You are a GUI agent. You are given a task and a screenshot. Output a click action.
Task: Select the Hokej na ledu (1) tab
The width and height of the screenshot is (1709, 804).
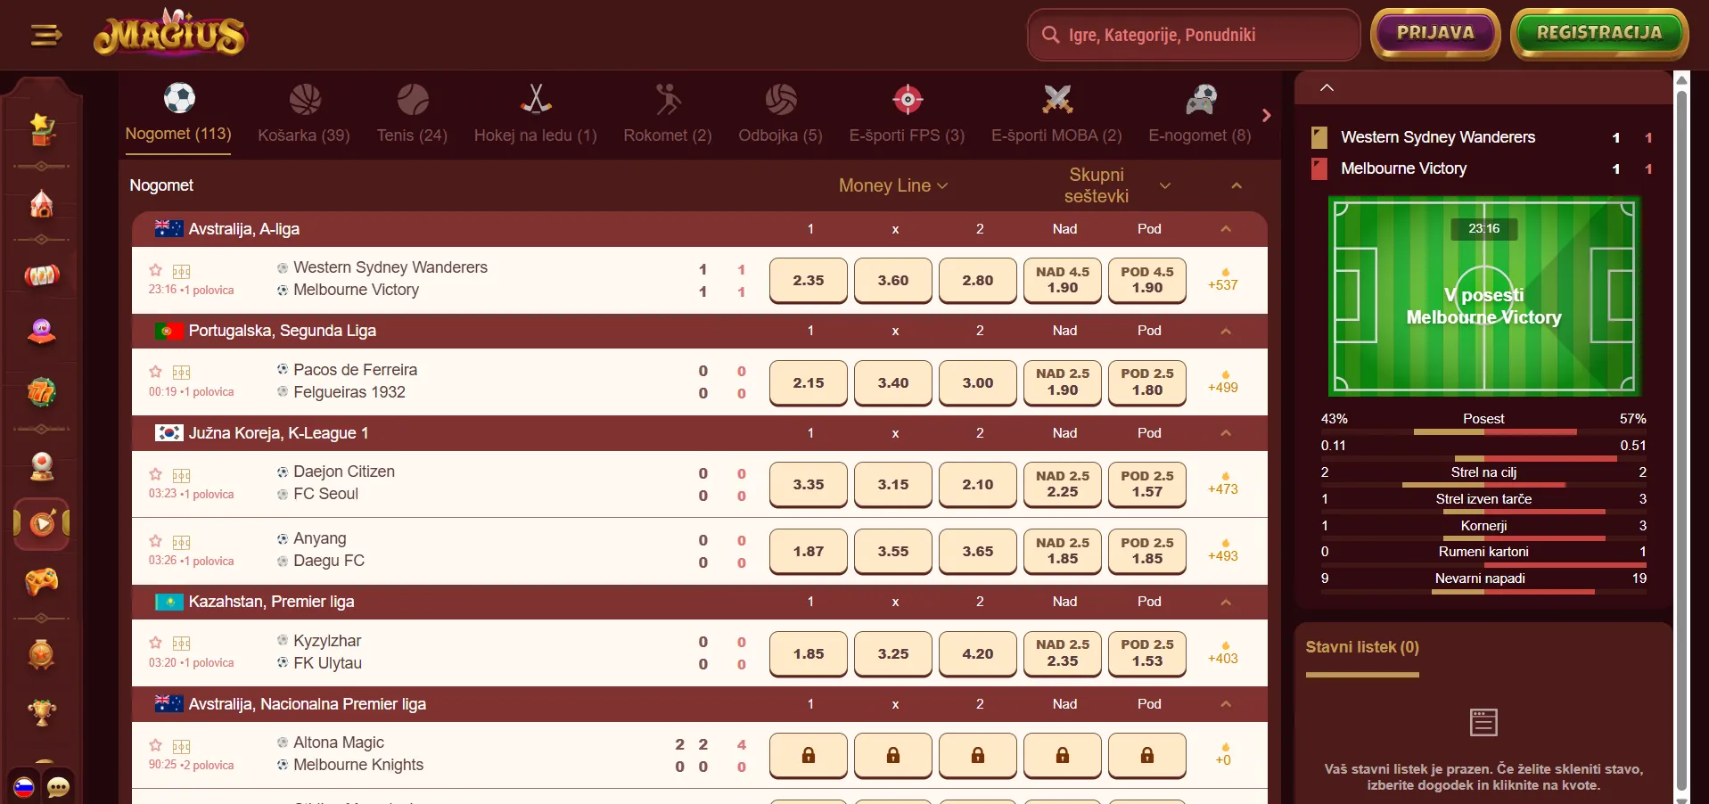tap(536, 113)
